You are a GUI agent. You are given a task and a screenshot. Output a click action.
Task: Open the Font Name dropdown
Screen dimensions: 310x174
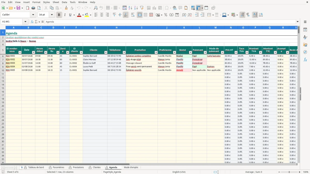point(33,15)
